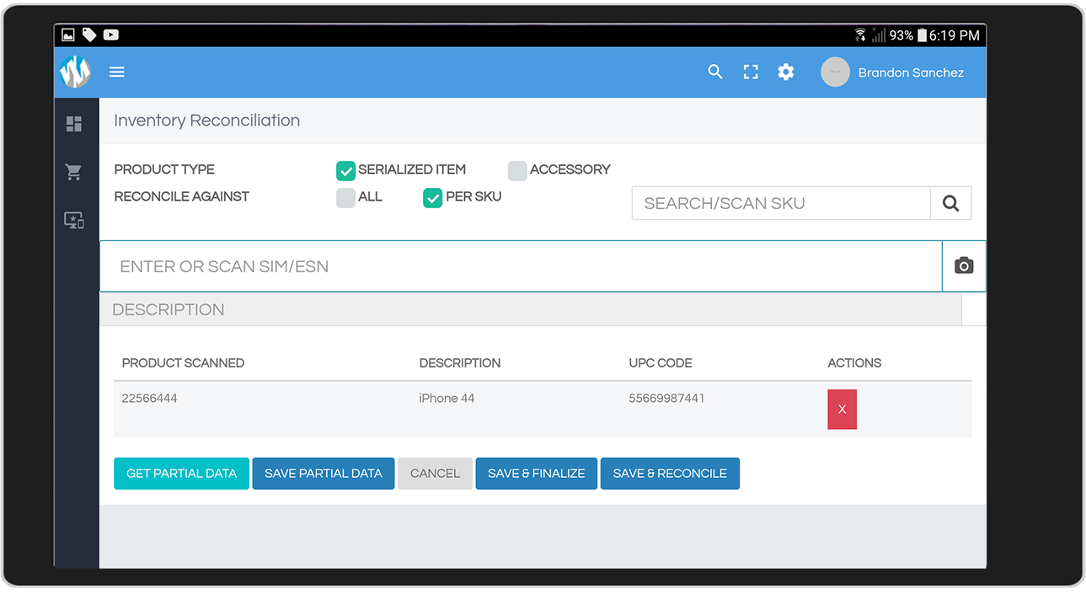Uncheck the Per SKU checkbox

tap(432, 197)
